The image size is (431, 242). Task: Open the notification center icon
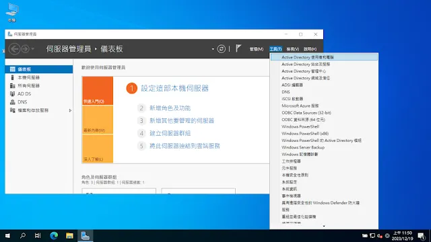click(x=422, y=236)
